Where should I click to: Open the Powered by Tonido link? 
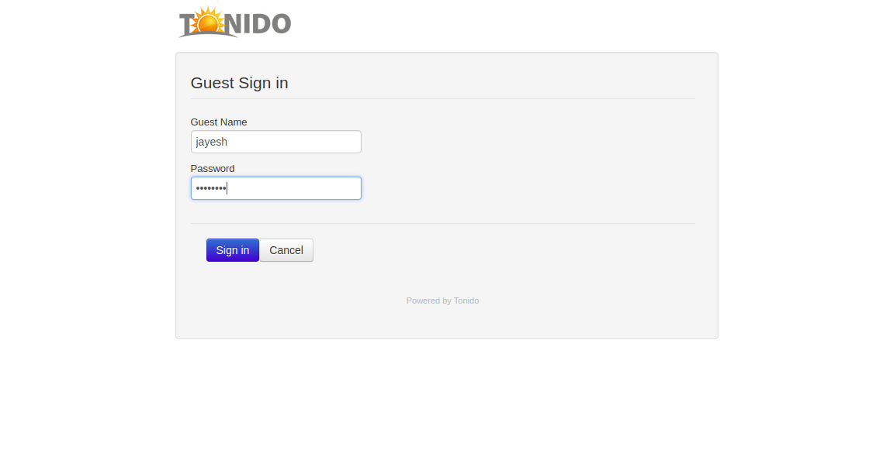(442, 301)
